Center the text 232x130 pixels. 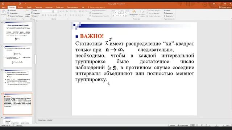coord(73,15)
